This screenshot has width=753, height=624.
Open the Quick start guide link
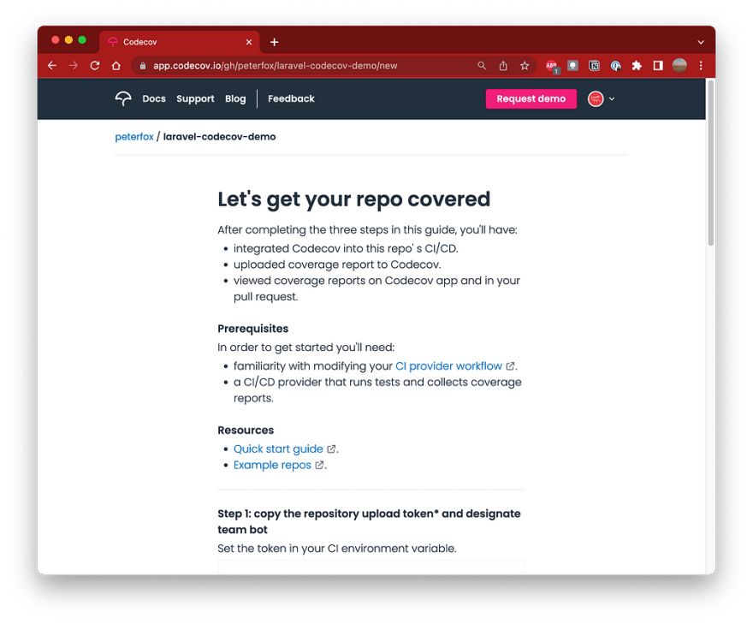tap(278, 449)
